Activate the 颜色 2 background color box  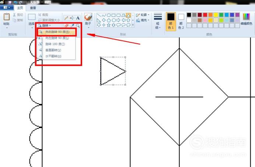click(x=181, y=21)
